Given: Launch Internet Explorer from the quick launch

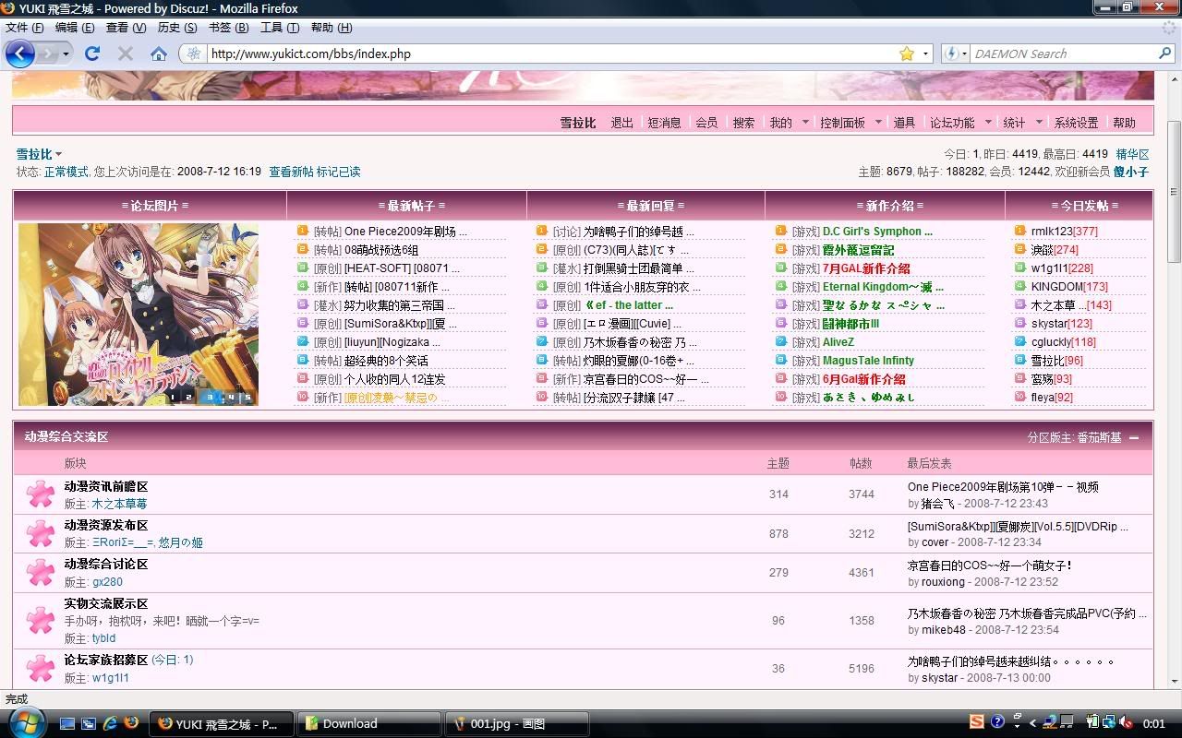Looking at the screenshot, I should point(110,723).
